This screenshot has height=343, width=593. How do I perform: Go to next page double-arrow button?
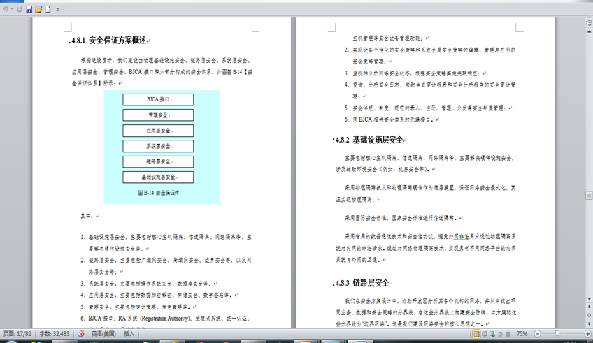pyautogui.click(x=589, y=323)
